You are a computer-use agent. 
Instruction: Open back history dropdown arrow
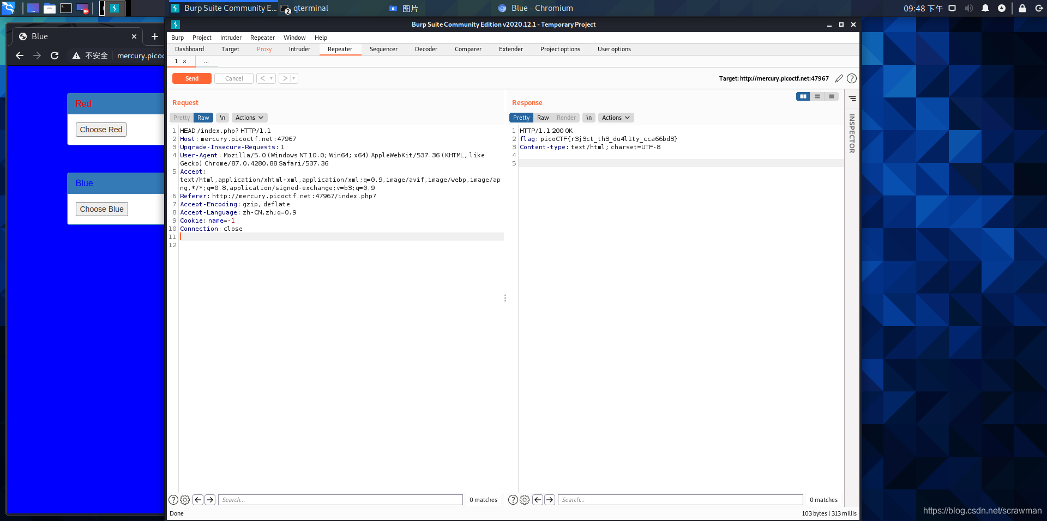tap(272, 78)
